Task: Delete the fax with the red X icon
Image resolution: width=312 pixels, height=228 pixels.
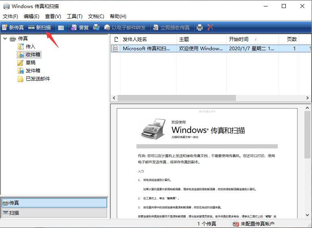Action: pos(210,27)
